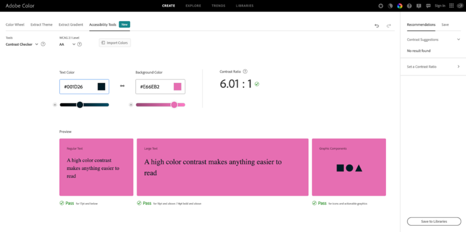The height and width of the screenshot is (232, 466).
Task: Open the Contrast Checker tools dropdown
Action: 22,44
